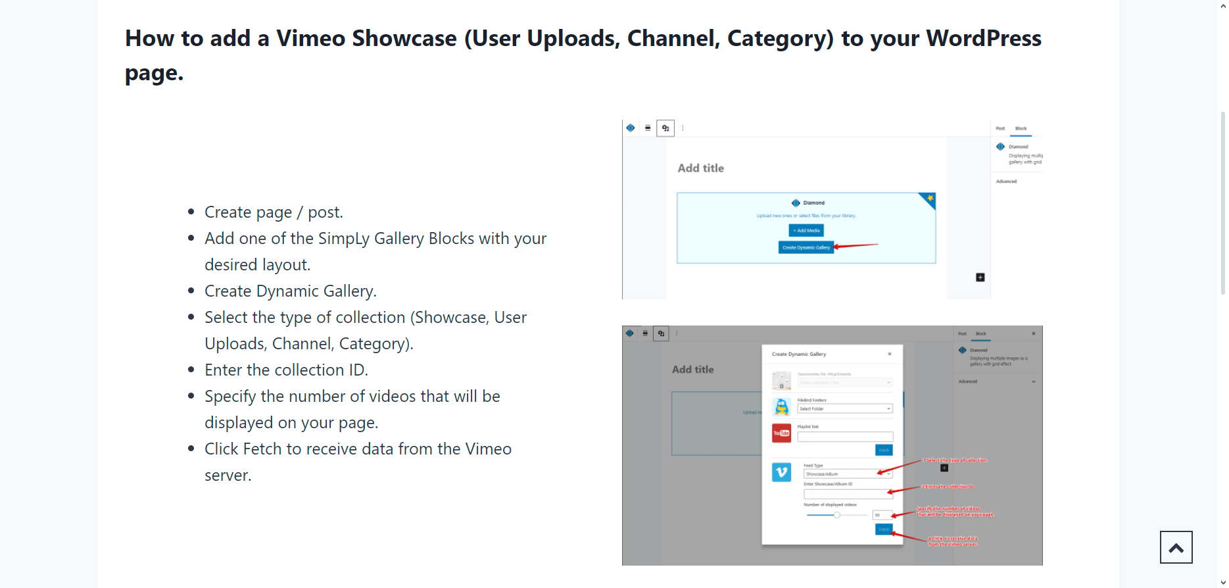1229x588 pixels.
Task: Click "Upload new ones or select files" text
Action: 806,216
